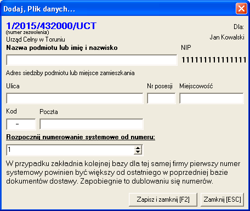Click the 'Adres siedziby podmiotu lub miejsce zamieszkania' label
The image size is (250, 211).
click(70, 73)
